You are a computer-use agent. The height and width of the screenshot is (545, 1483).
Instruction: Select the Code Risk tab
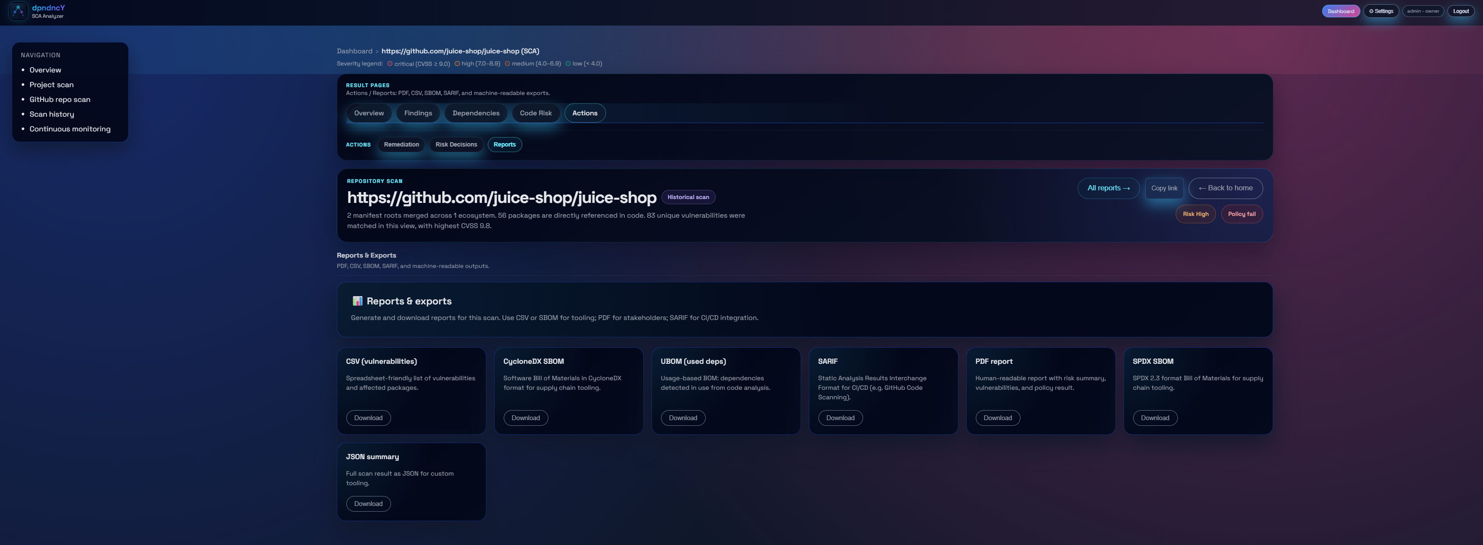(535, 113)
